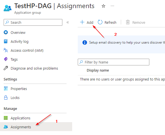Open Access control (IAM) page
The height and width of the screenshot is (135, 165).
27,51
